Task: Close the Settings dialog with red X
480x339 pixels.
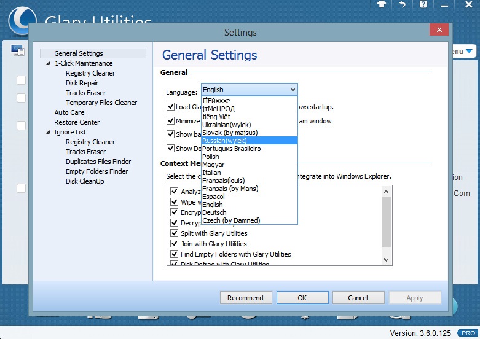Action: 439,31
